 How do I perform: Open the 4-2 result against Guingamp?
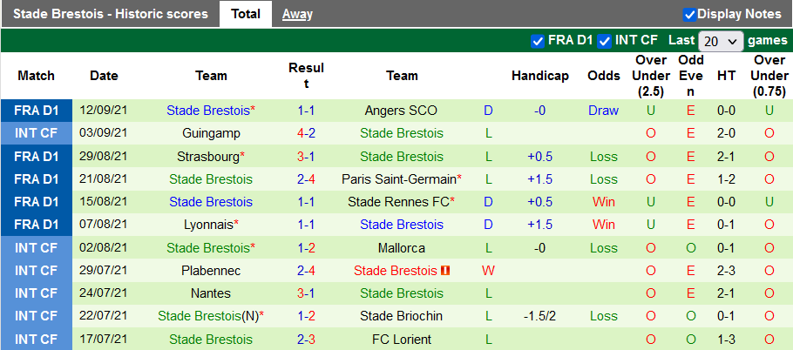(x=306, y=133)
